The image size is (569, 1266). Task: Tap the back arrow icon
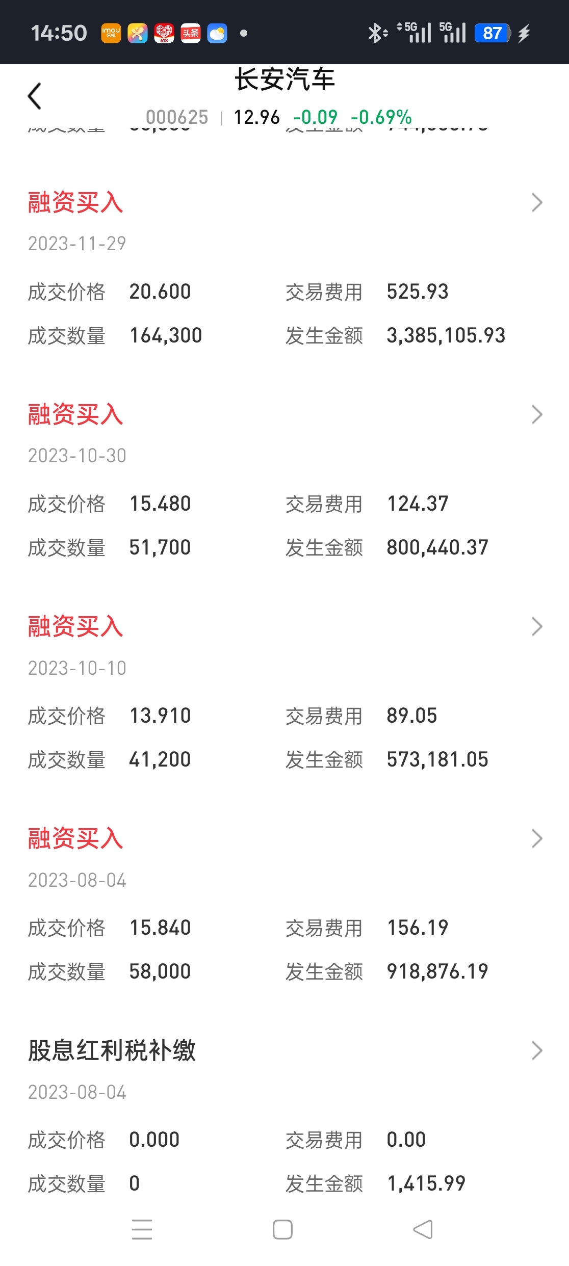click(x=34, y=96)
